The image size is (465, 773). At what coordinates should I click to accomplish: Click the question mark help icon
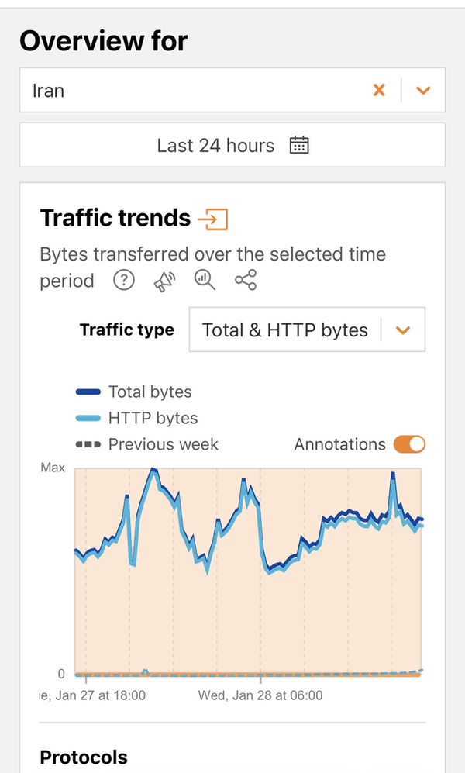click(x=124, y=281)
